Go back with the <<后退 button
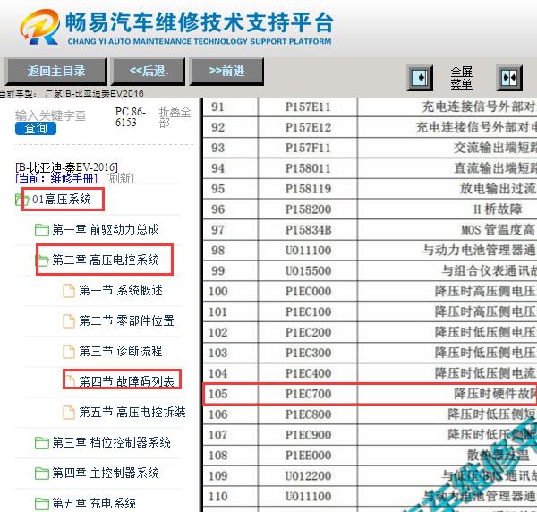 click(149, 71)
